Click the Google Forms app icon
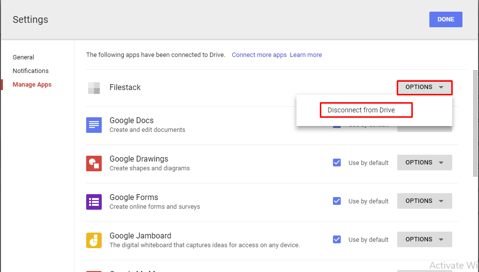The image size is (479, 272). tap(94, 202)
